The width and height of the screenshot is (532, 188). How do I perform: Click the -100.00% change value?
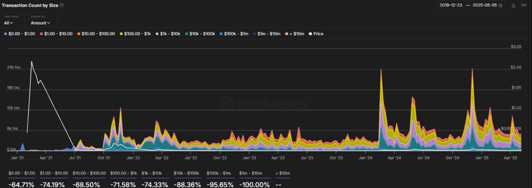pyautogui.click(x=255, y=184)
